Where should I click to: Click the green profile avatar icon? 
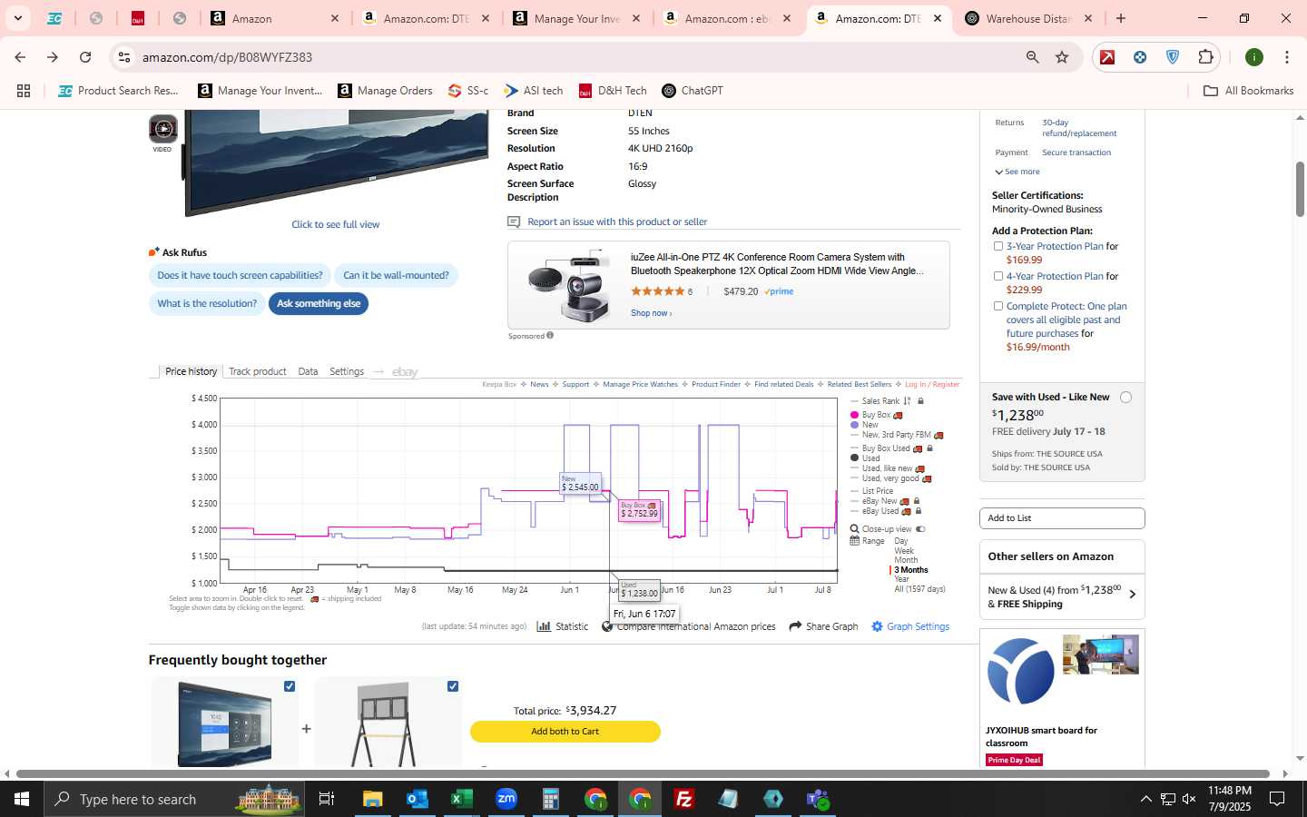1254,57
